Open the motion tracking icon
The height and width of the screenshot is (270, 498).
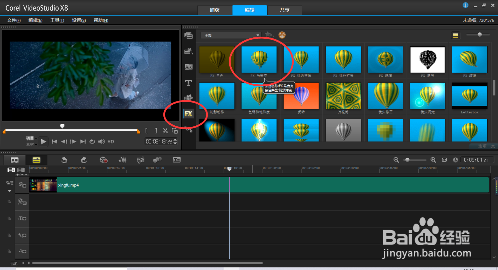[x=157, y=160]
